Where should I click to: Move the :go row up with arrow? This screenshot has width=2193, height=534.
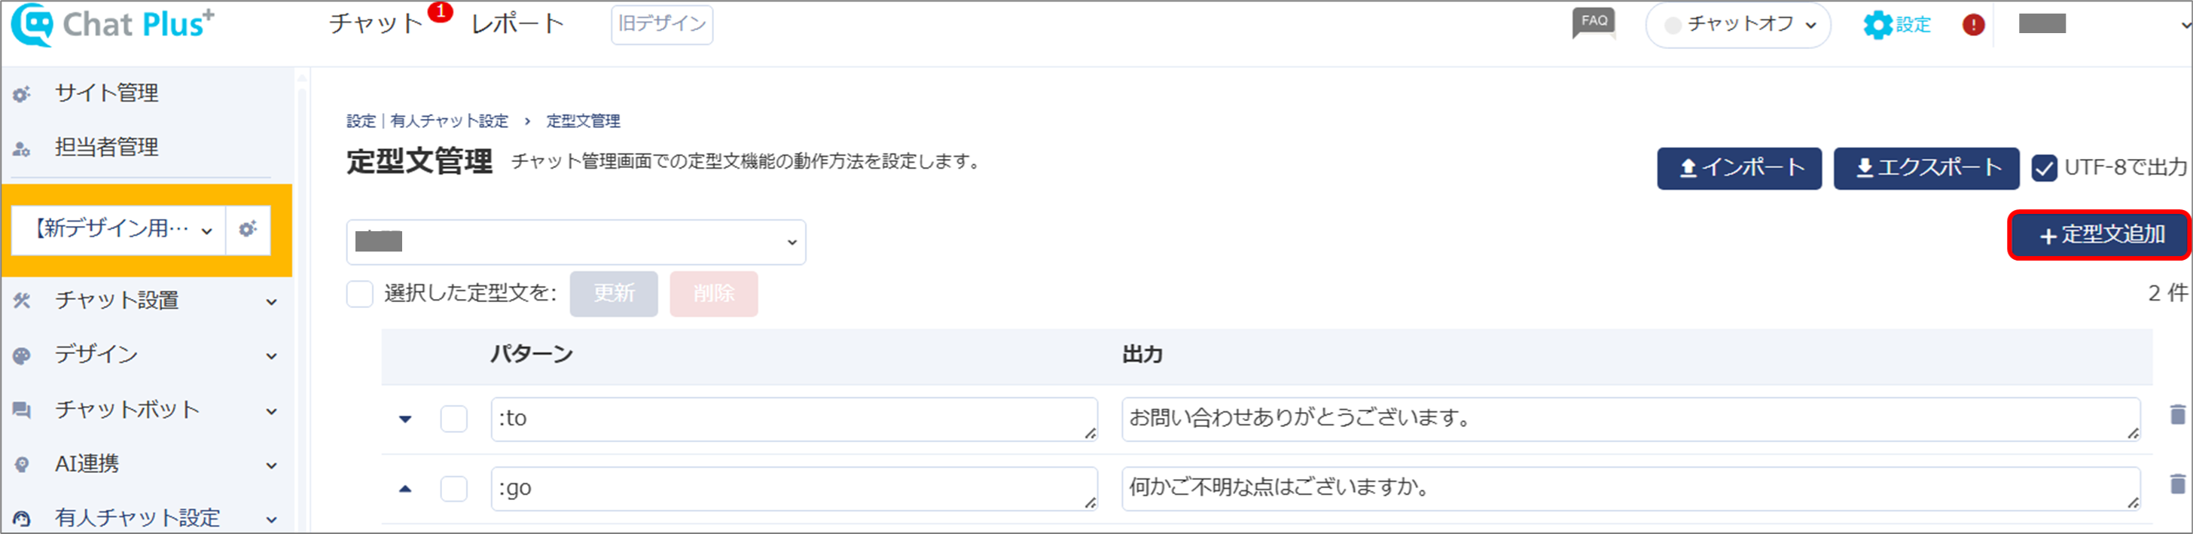click(x=405, y=489)
